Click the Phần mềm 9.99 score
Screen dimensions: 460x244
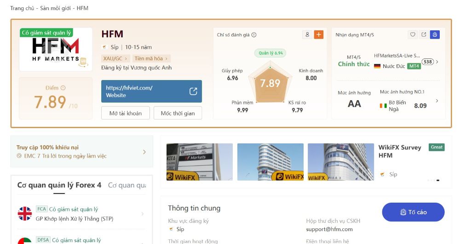(242, 106)
